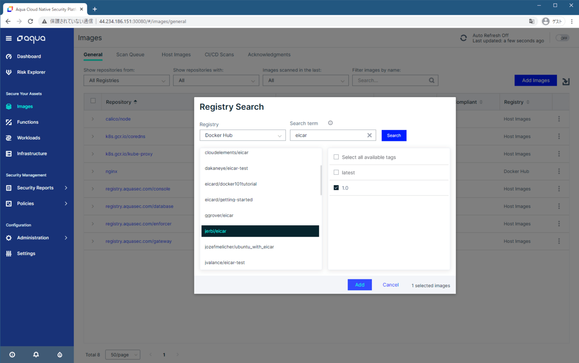The height and width of the screenshot is (363, 579).
Task: Open the calico/node row menu
Action: coord(559,119)
